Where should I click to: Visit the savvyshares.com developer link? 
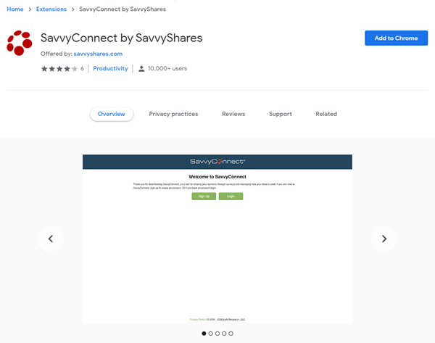tap(98, 54)
